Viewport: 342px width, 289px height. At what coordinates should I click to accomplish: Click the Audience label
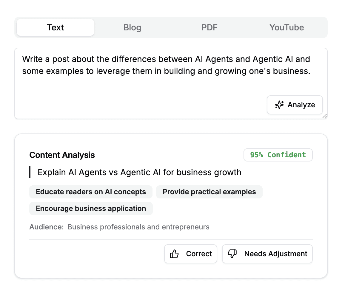click(x=47, y=227)
